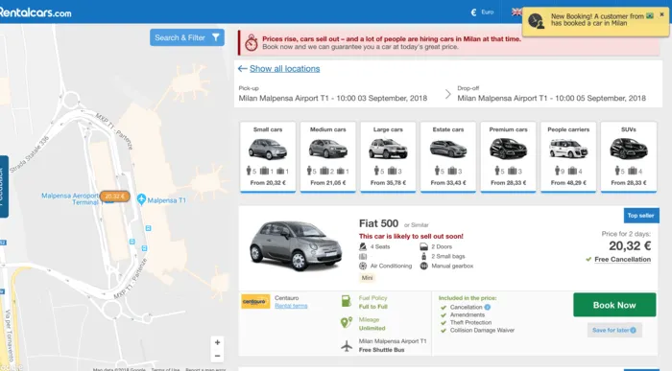This screenshot has height=371, width=672.
Task: Click the Mileage map pin icon
Action: point(347,323)
